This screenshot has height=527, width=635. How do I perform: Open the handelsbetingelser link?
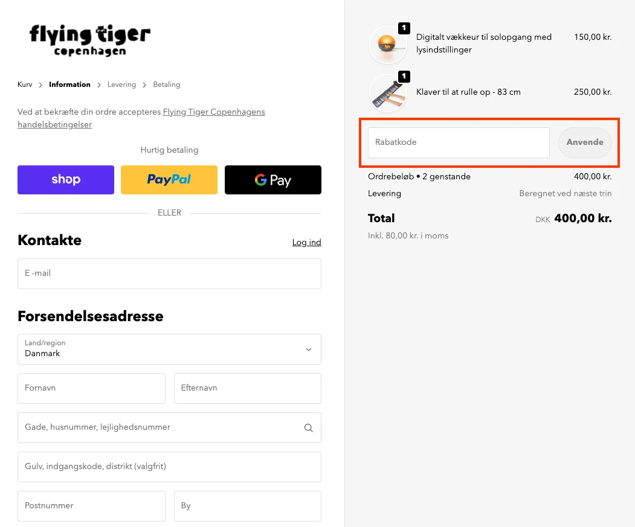54,124
